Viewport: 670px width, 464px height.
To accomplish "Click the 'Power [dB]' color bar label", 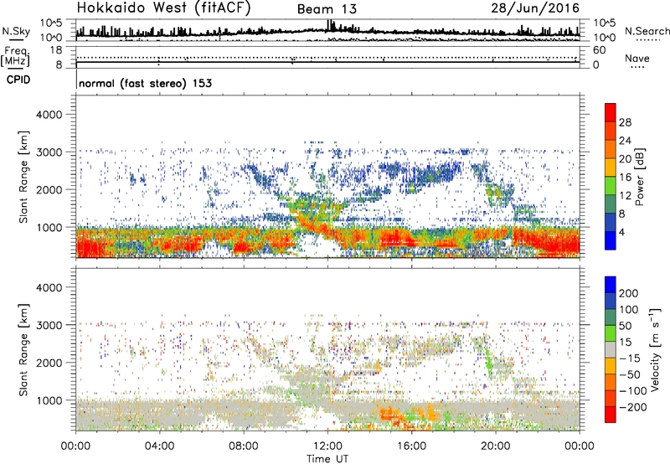I will (639, 177).
